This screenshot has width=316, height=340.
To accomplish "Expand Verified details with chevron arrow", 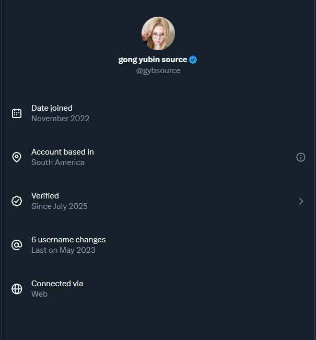I will (x=301, y=201).
